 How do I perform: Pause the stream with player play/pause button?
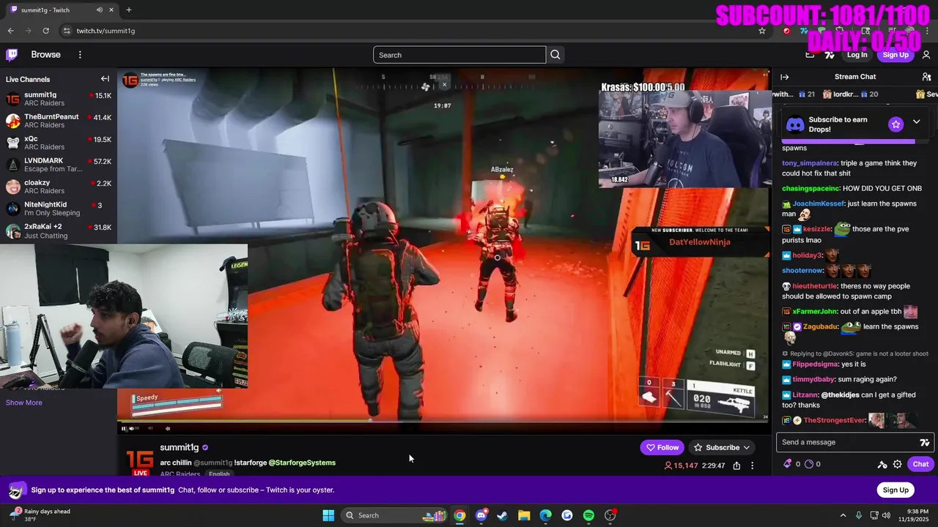coord(124,428)
